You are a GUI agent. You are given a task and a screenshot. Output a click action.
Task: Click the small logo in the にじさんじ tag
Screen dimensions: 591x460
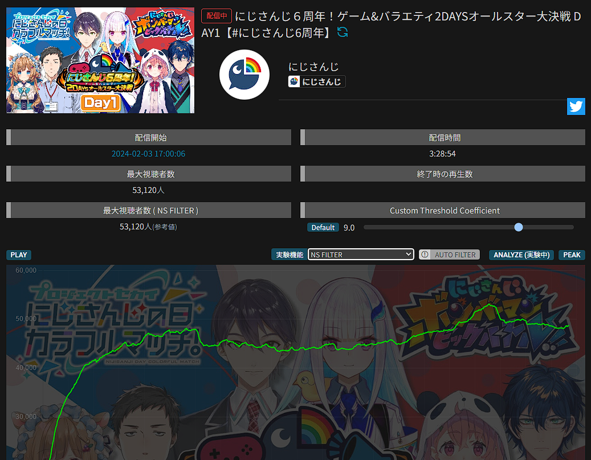point(294,81)
